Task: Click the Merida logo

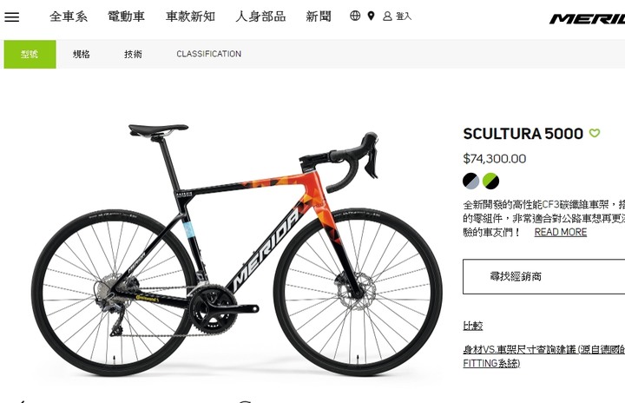Action: pos(587,19)
